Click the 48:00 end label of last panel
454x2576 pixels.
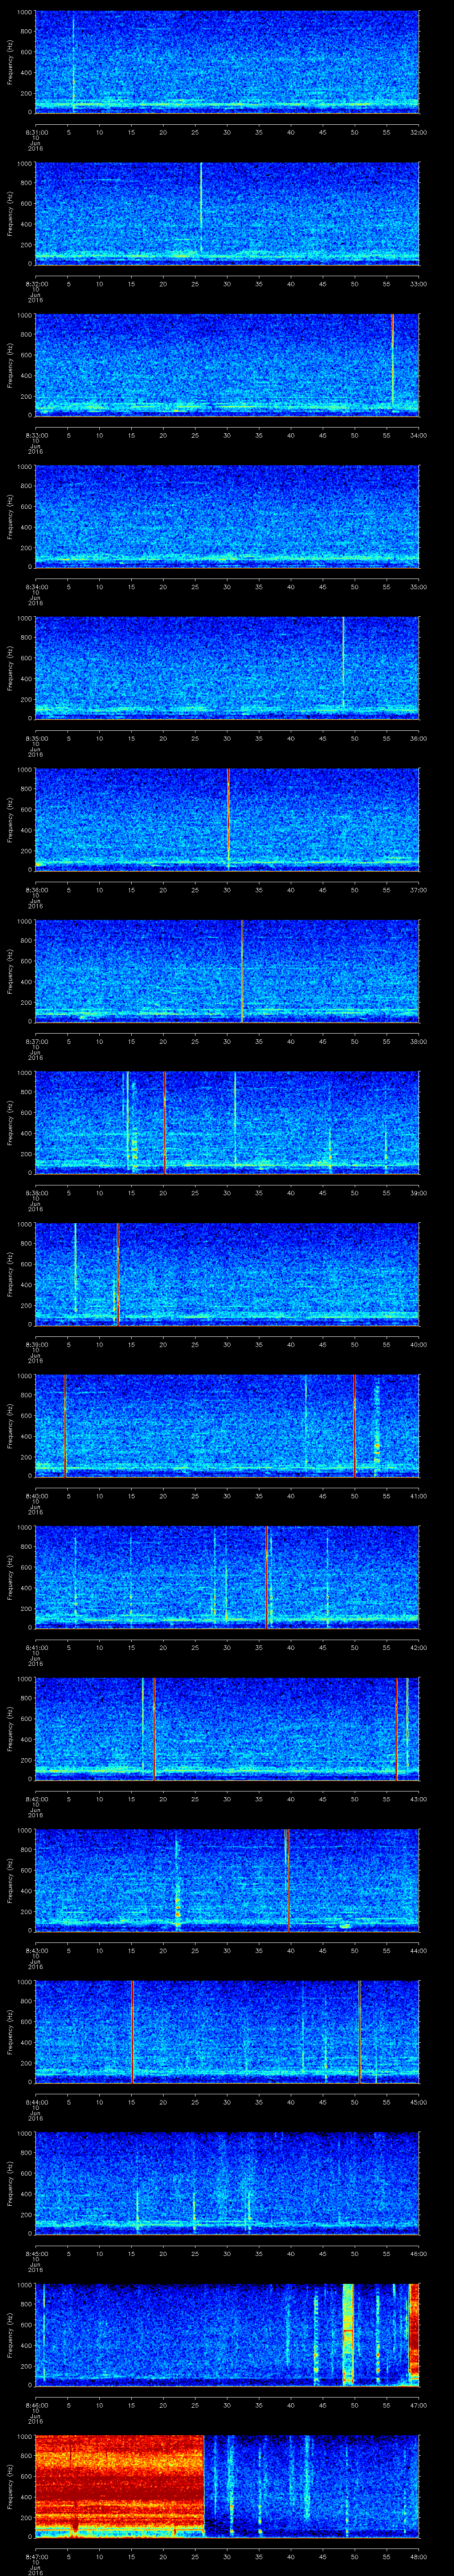click(x=418, y=2556)
